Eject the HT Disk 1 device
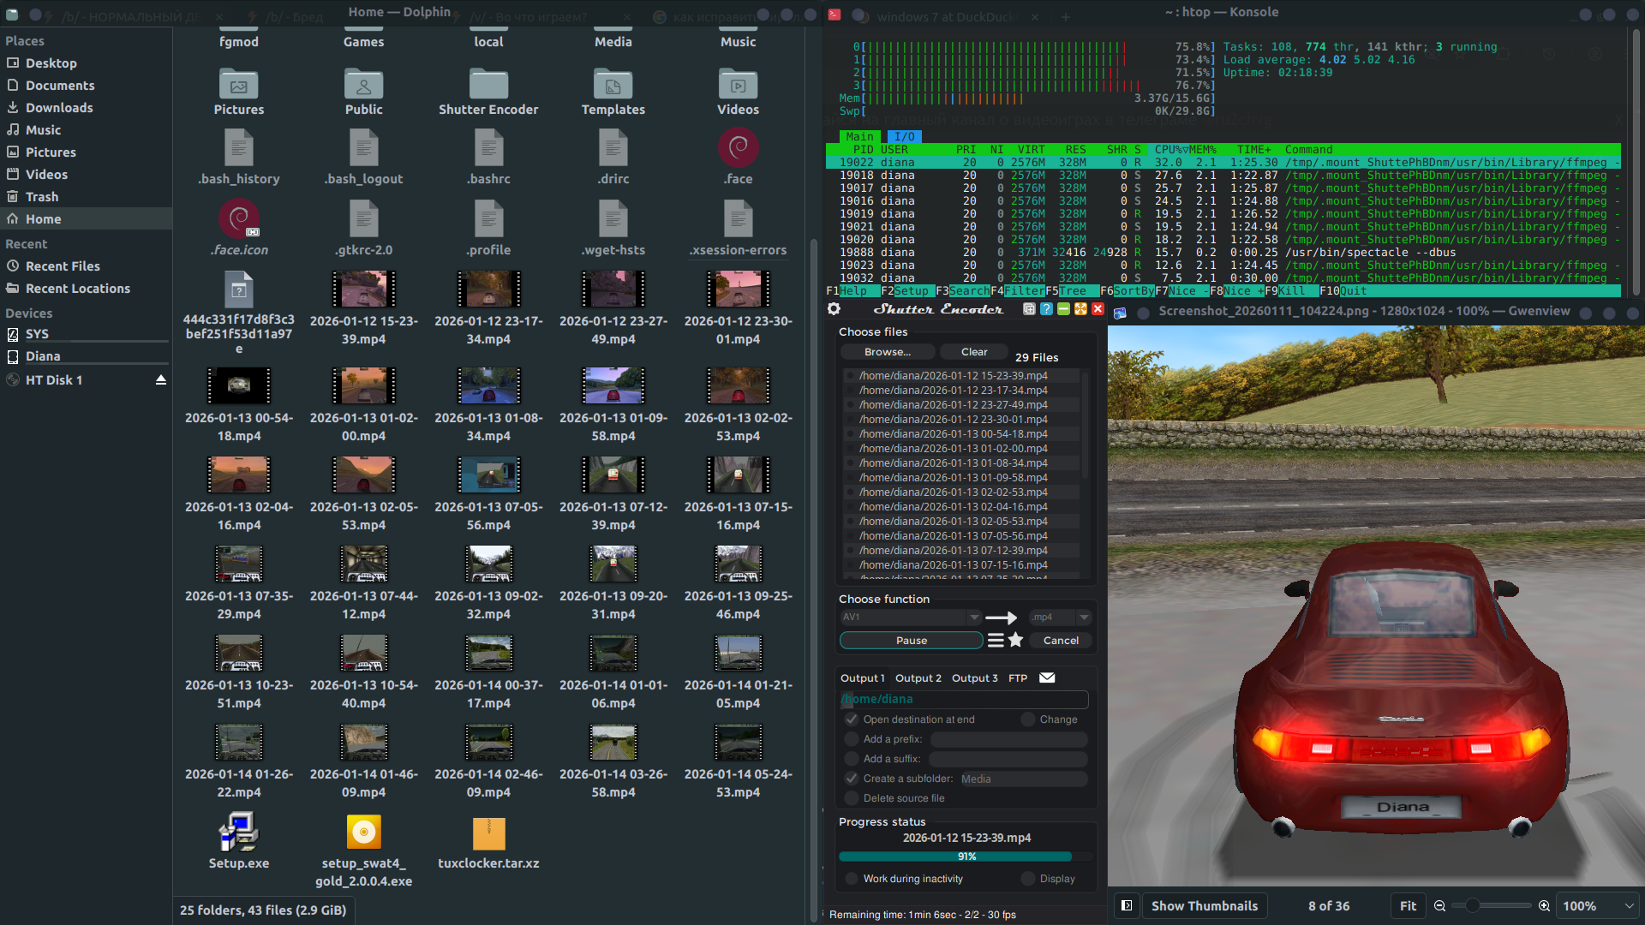Screen dimensions: 1645x925 pyautogui.click(x=160, y=379)
